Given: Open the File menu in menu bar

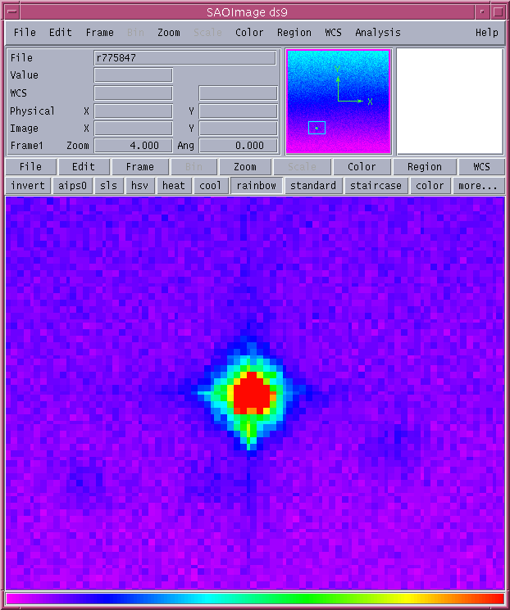Looking at the screenshot, I should click(25, 33).
